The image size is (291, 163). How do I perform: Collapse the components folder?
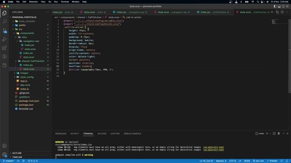(27, 33)
